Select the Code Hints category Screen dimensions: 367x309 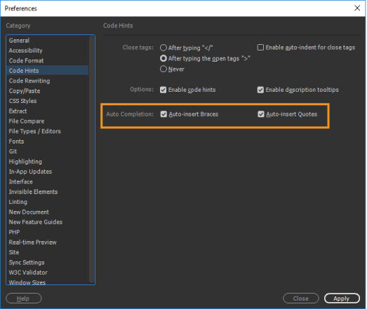point(48,70)
